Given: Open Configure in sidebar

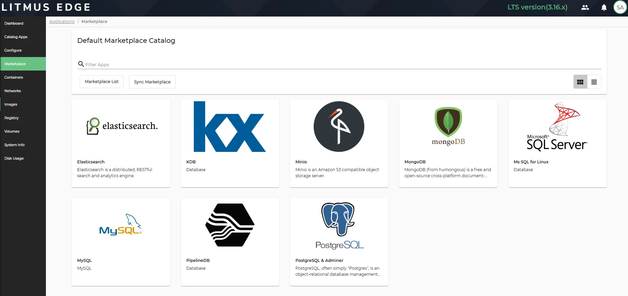Looking at the screenshot, I should coord(23,50).
